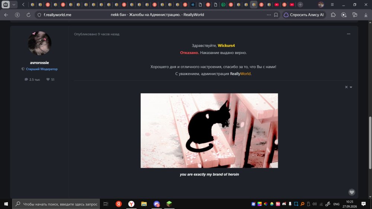The height and width of the screenshot is (209, 372).
Task: Open the downloads arrow icon
Action: [x=366, y=15]
